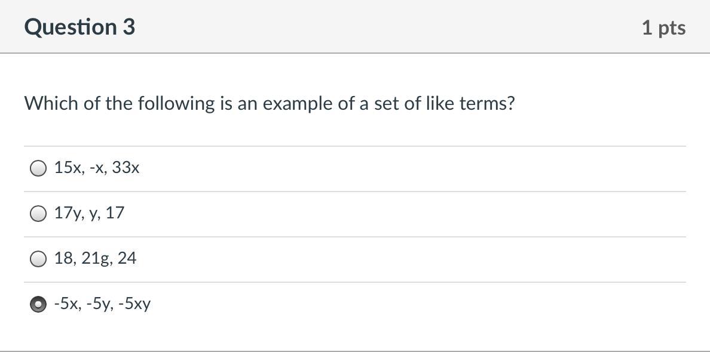
Task: Click the answer text '17y, y, 17'
Action: (89, 213)
